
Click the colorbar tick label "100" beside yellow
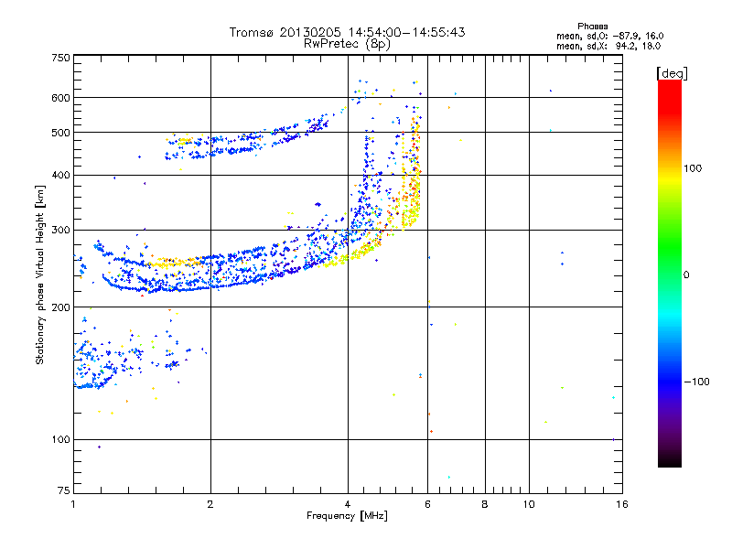(693, 168)
